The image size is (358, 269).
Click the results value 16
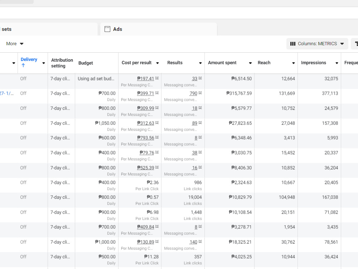pyautogui.click(x=194, y=167)
